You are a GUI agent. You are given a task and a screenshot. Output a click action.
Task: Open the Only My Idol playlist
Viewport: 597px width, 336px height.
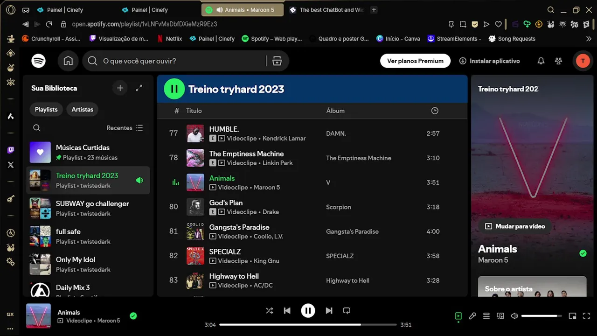[88, 264]
